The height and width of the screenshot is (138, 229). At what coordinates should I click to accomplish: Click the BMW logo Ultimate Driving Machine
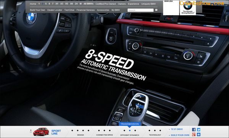(188, 8)
